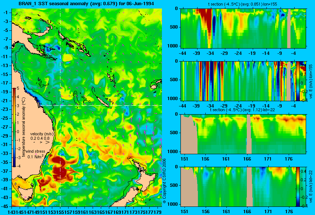Click the '179' longitude tick on the map's bottom axis

pyautogui.click(x=158, y=212)
